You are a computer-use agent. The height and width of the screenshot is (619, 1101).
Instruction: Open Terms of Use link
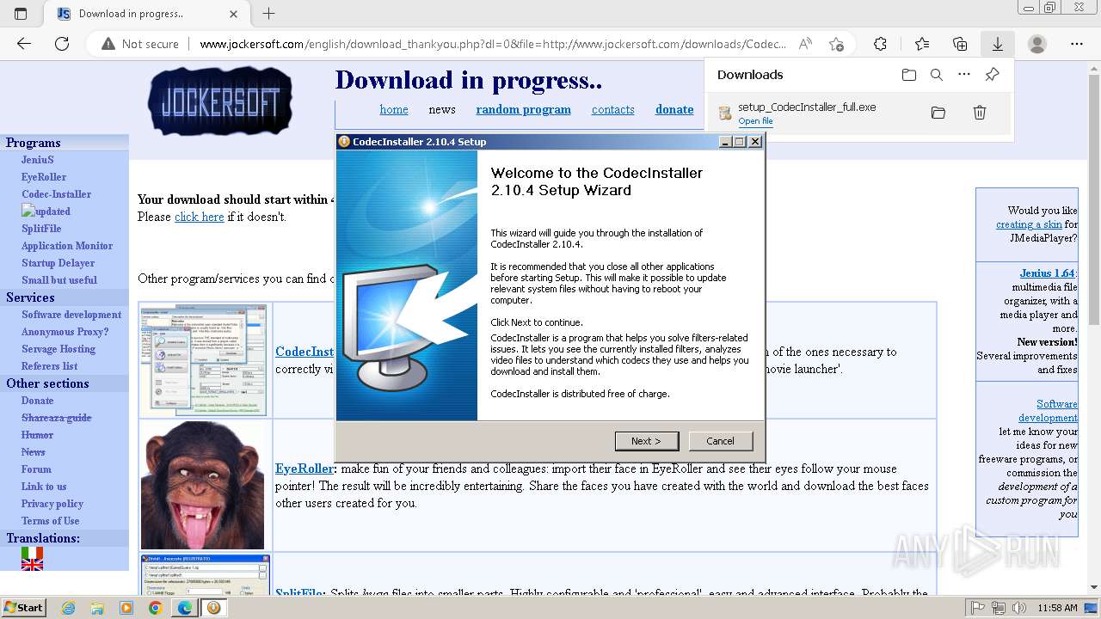[x=50, y=521]
